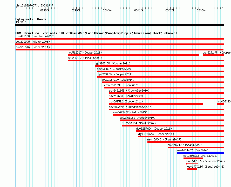Select dgv236n27 (Itsara2009) label
231x187 pixels.
tap(85, 58)
